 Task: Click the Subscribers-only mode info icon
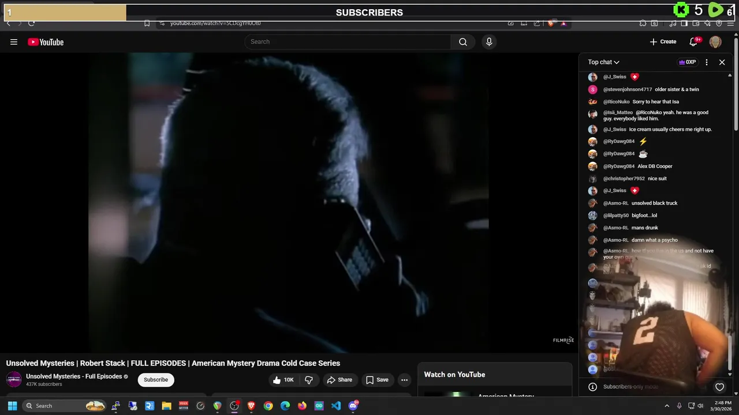click(592, 387)
